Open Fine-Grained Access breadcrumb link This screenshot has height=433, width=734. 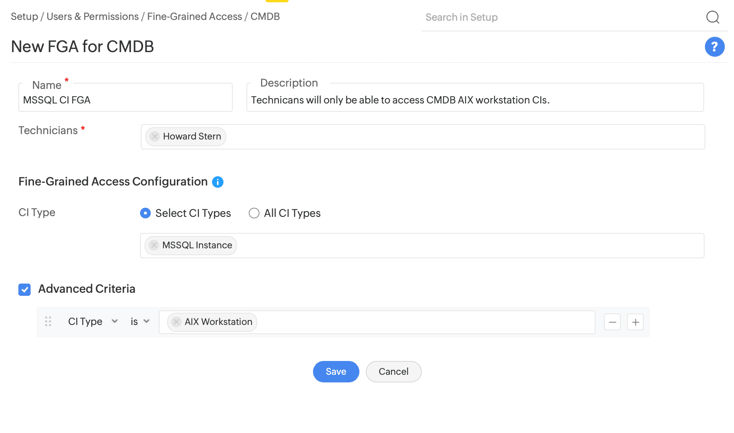click(194, 16)
